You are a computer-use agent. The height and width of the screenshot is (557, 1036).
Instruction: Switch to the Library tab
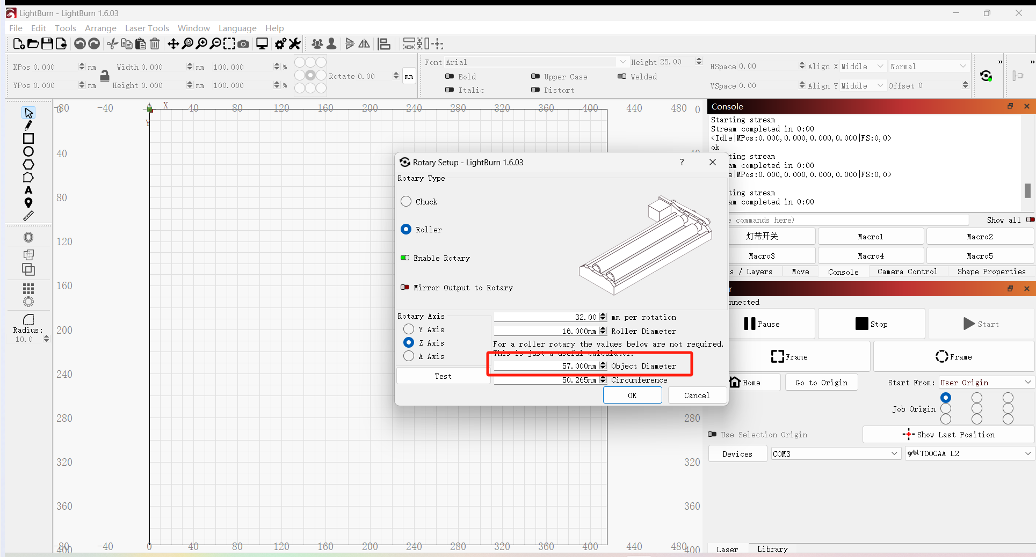[x=772, y=549]
